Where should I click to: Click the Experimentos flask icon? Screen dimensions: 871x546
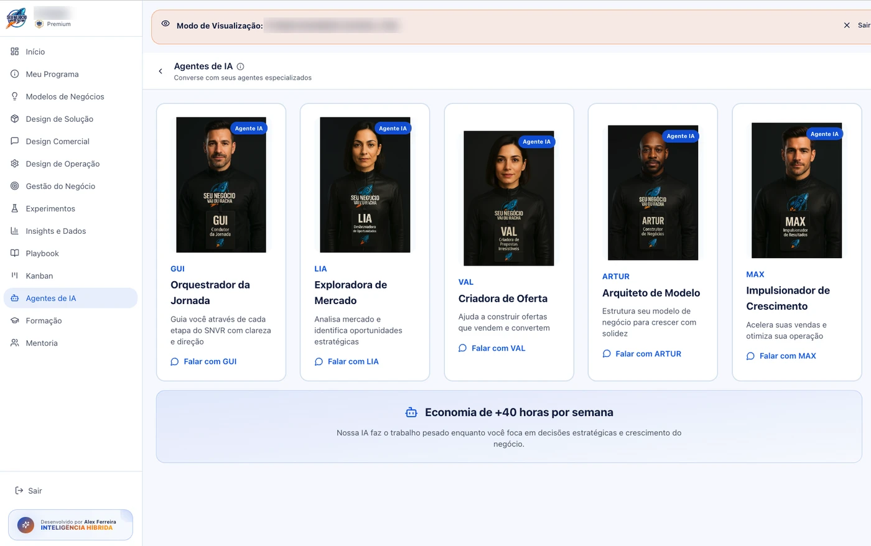15,208
